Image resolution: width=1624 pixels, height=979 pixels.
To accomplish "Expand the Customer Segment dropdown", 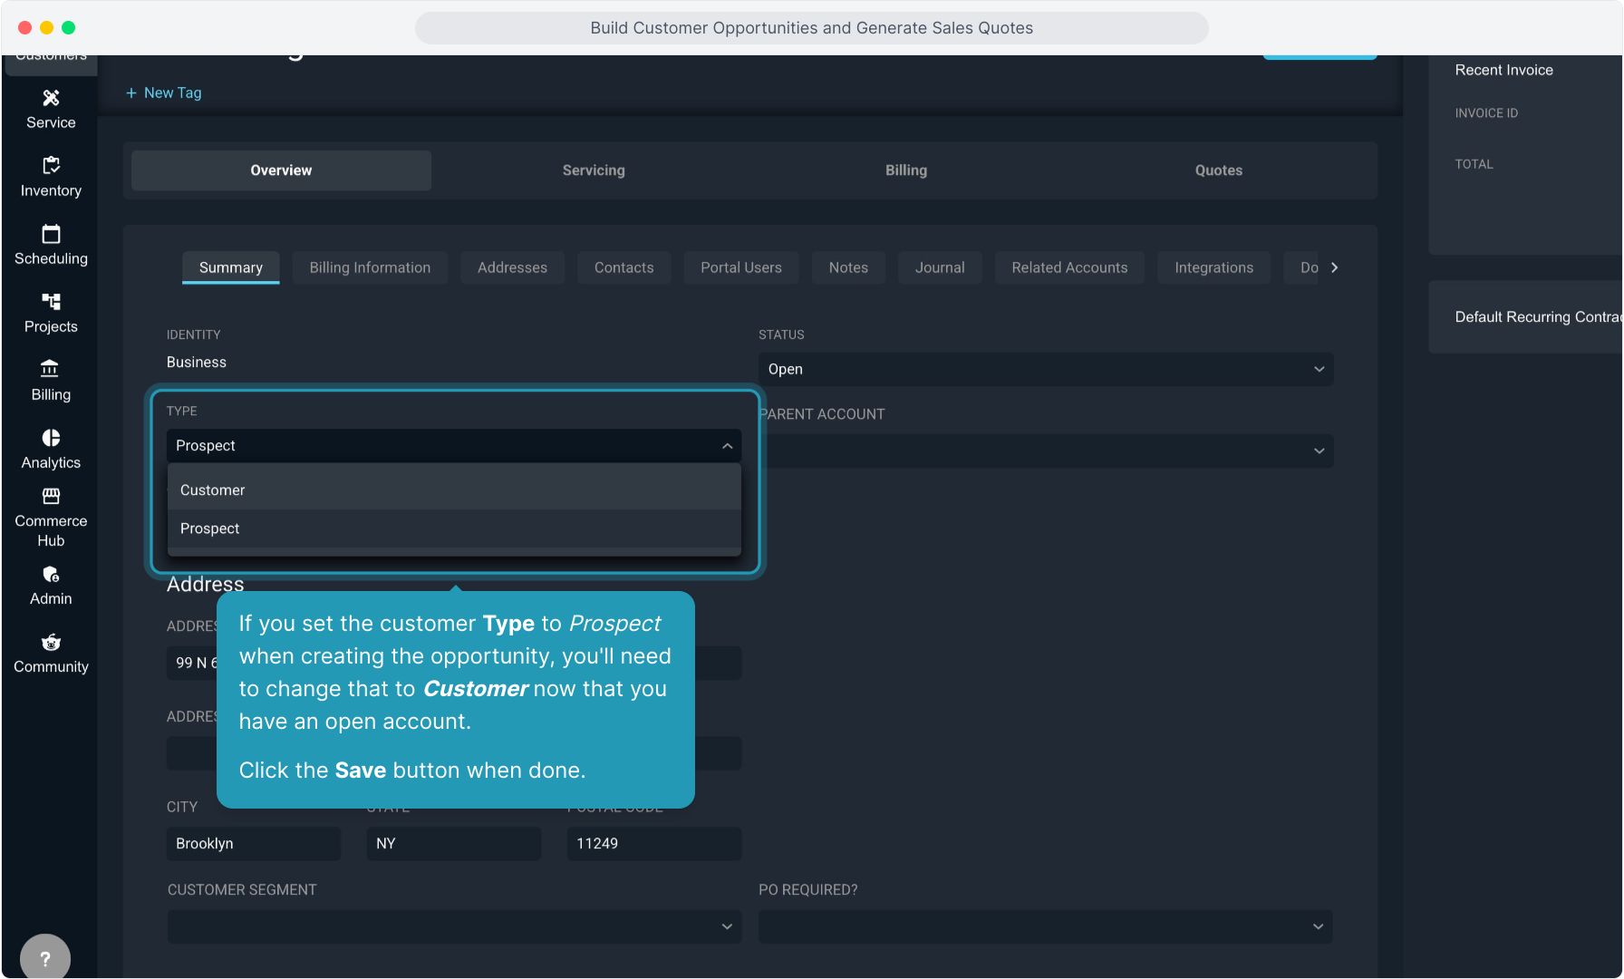I will [453, 926].
